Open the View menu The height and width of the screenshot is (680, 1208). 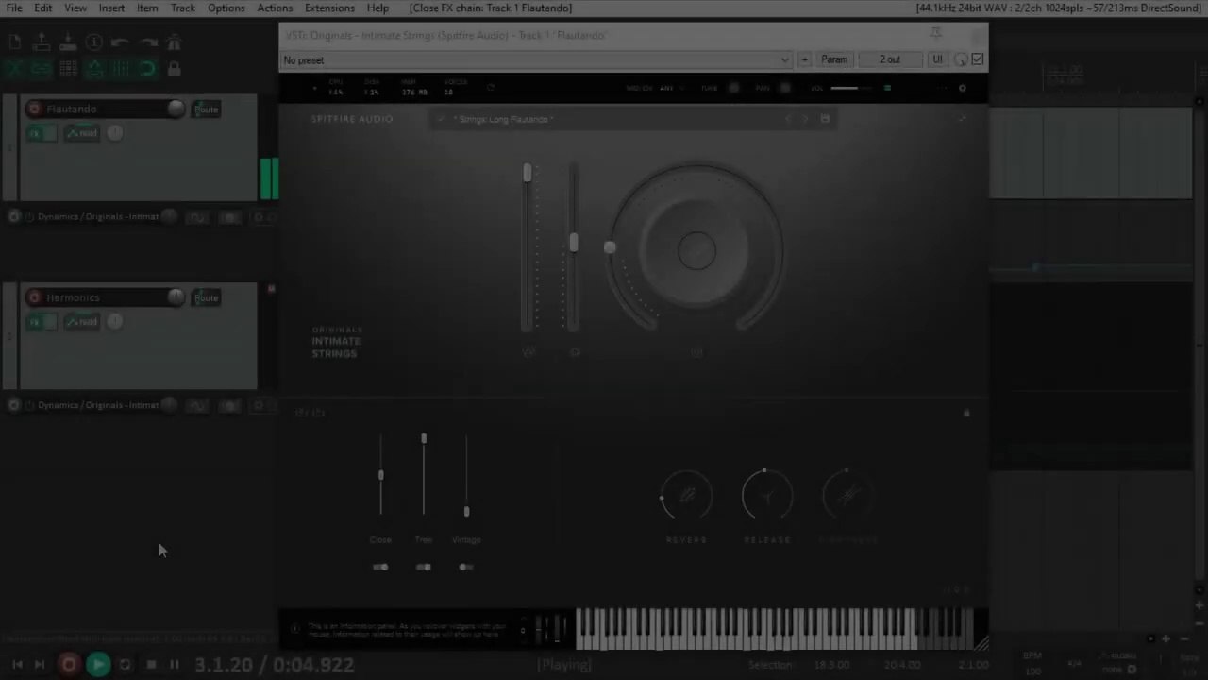[75, 8]
